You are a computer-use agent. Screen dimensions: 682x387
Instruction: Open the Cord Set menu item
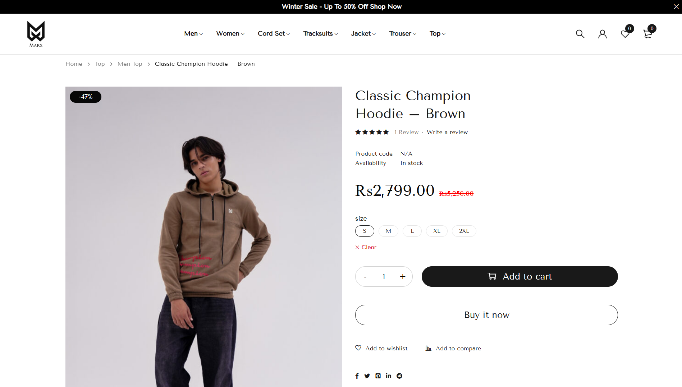coord(274,33)
